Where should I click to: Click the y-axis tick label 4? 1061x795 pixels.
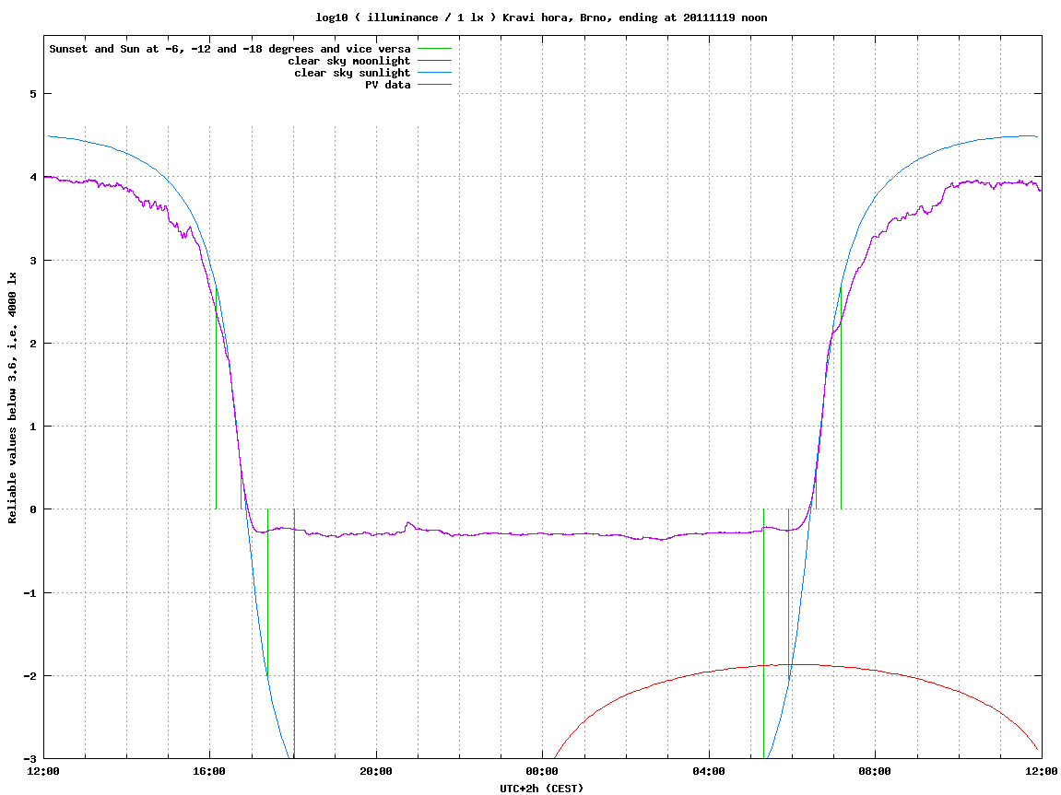32,177
